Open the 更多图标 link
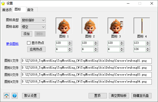The height and width of the screenshot is (102, 158). click(x=12, y=44)
